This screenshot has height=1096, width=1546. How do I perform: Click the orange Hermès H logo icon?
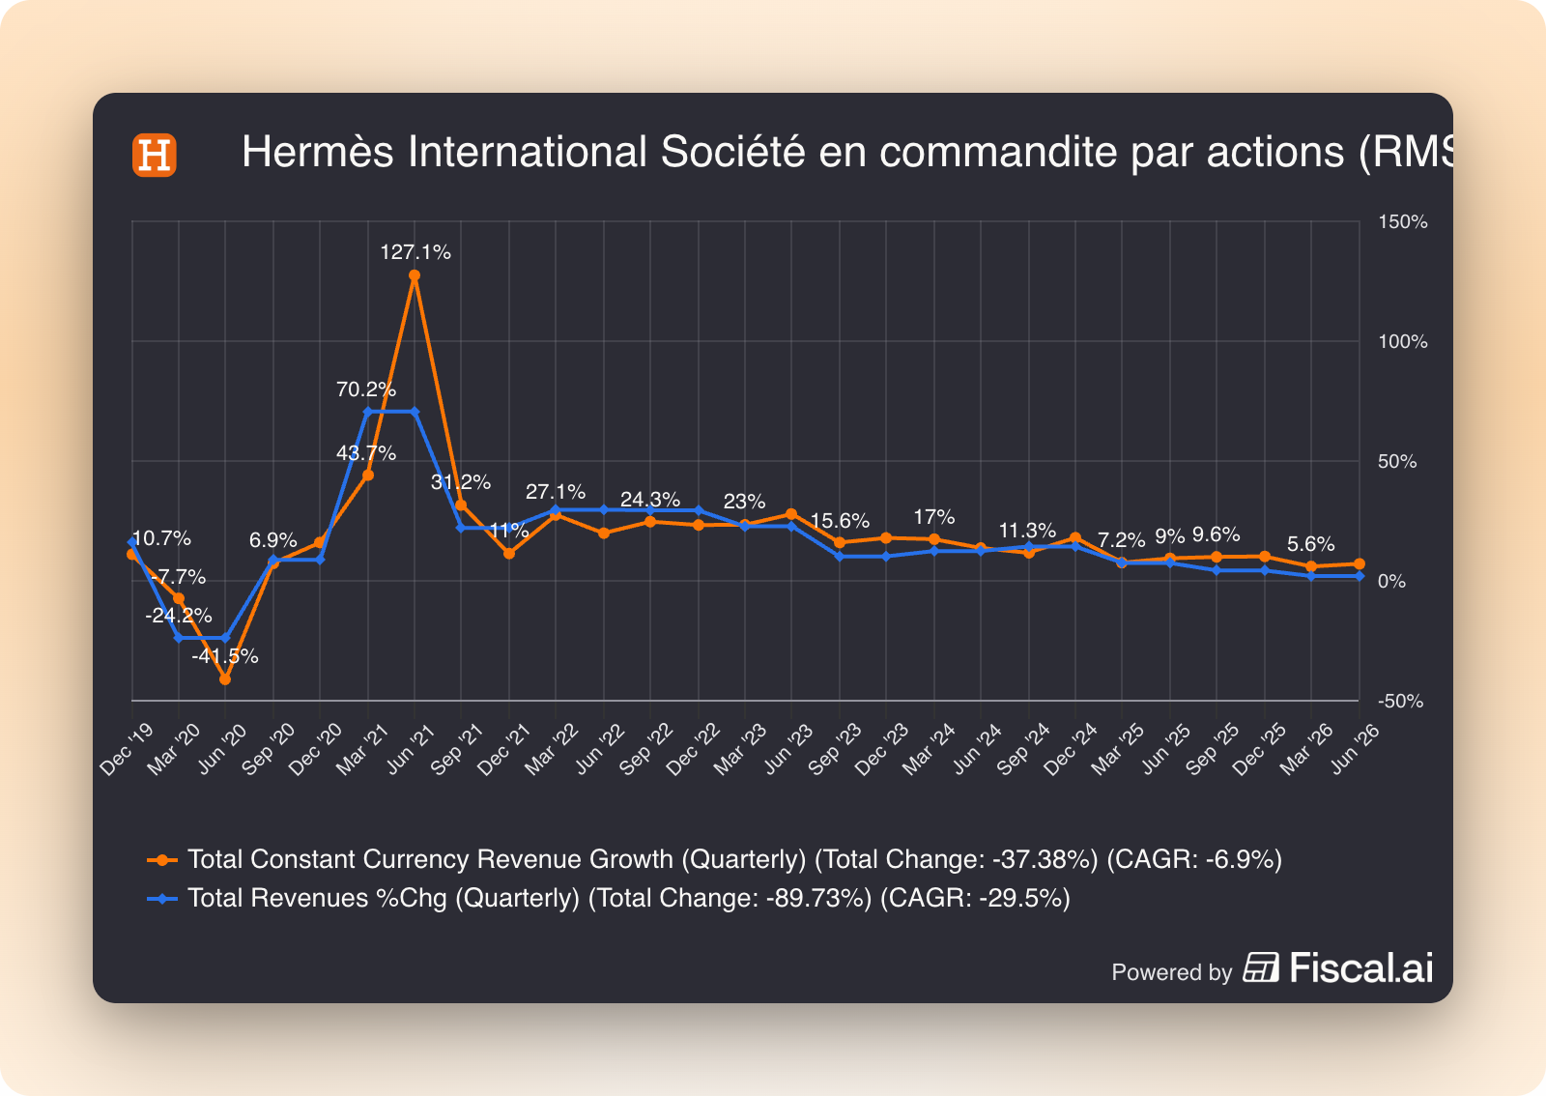[155, 155]
